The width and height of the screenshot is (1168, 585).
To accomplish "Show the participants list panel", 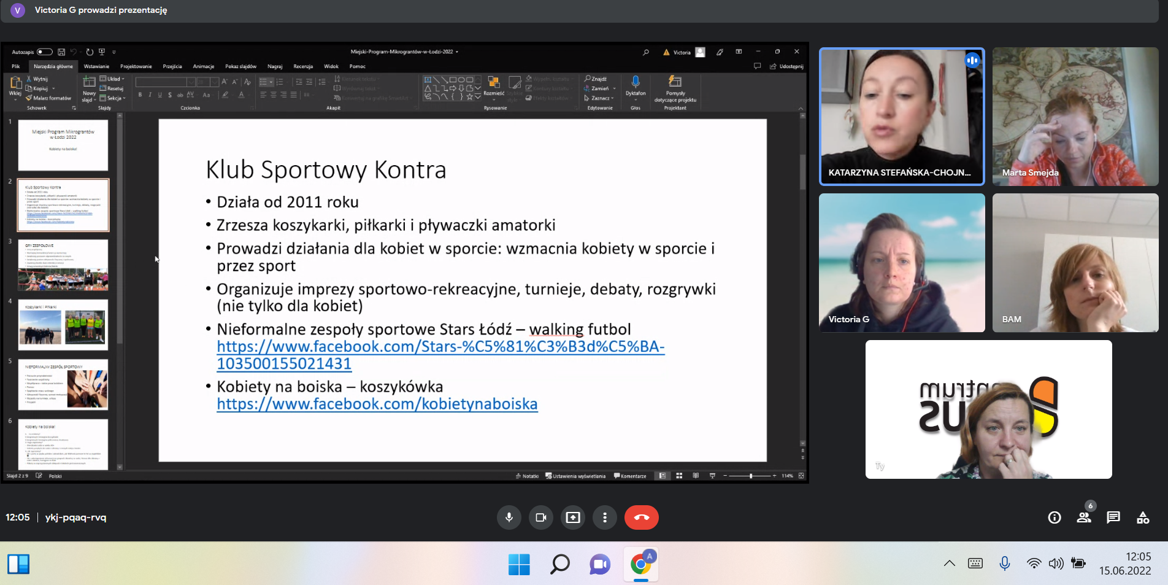I will click(1083, 517).
